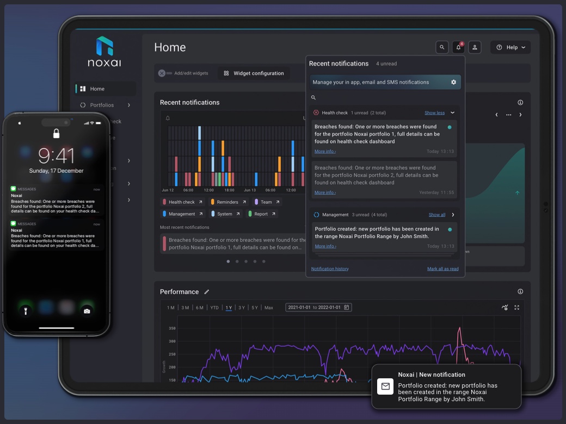Screen dimensions: 566x424
Task: Click info icon on Performance widget
Action: click(520, 292)
